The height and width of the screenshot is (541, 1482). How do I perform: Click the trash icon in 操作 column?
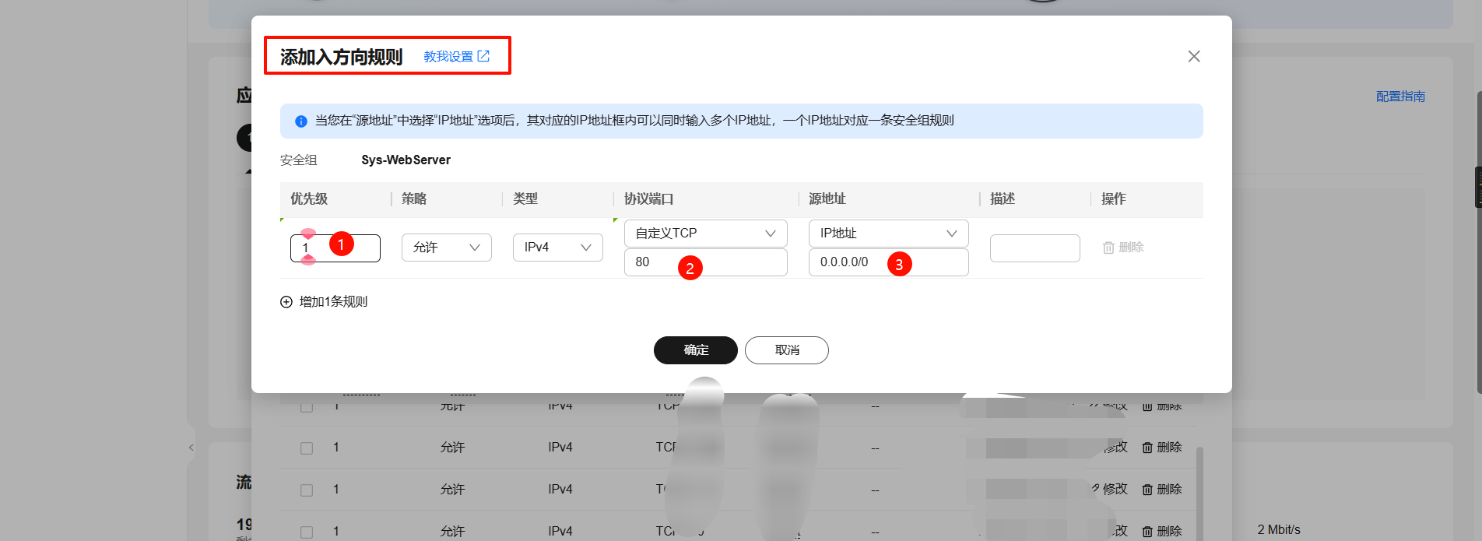(1108, 248)
